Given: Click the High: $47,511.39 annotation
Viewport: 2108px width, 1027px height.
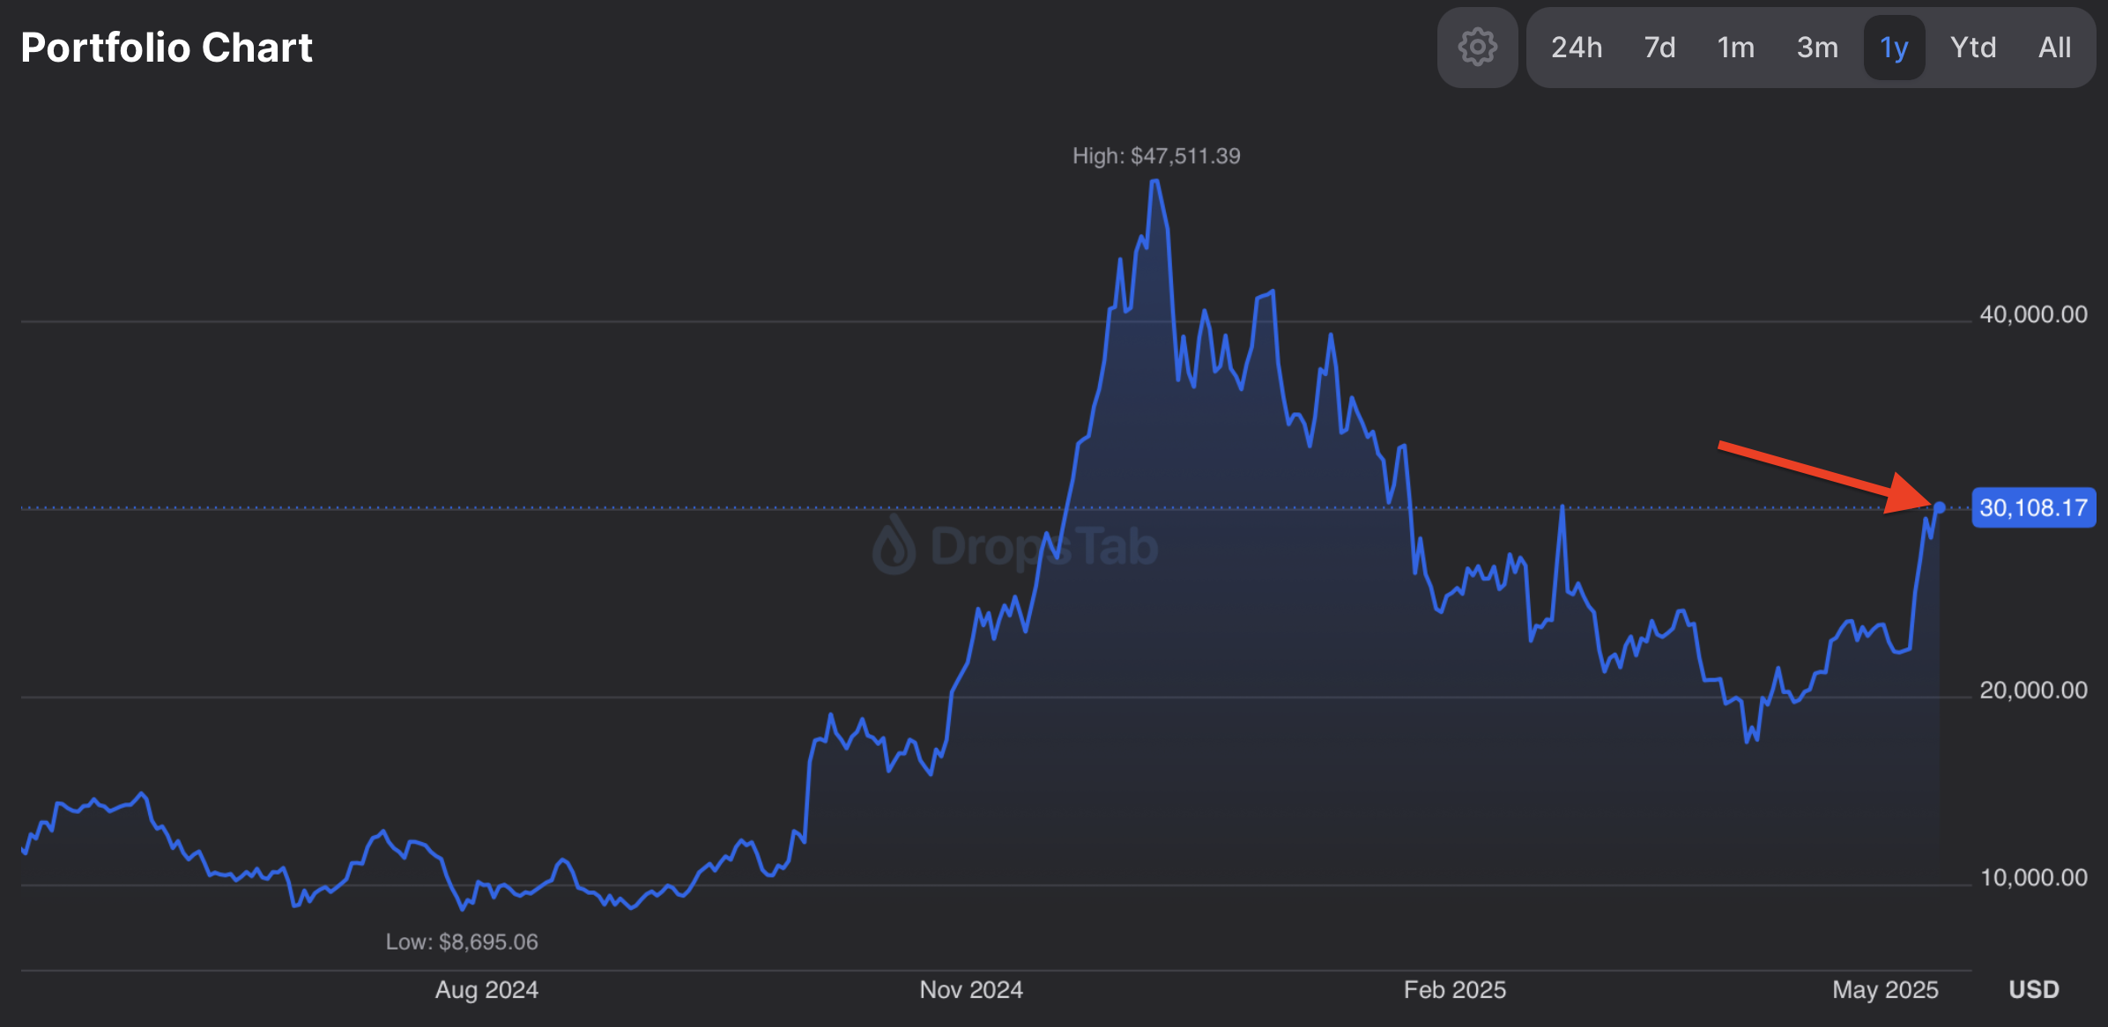Looking at the screenshot, I should coord(1155,156).
